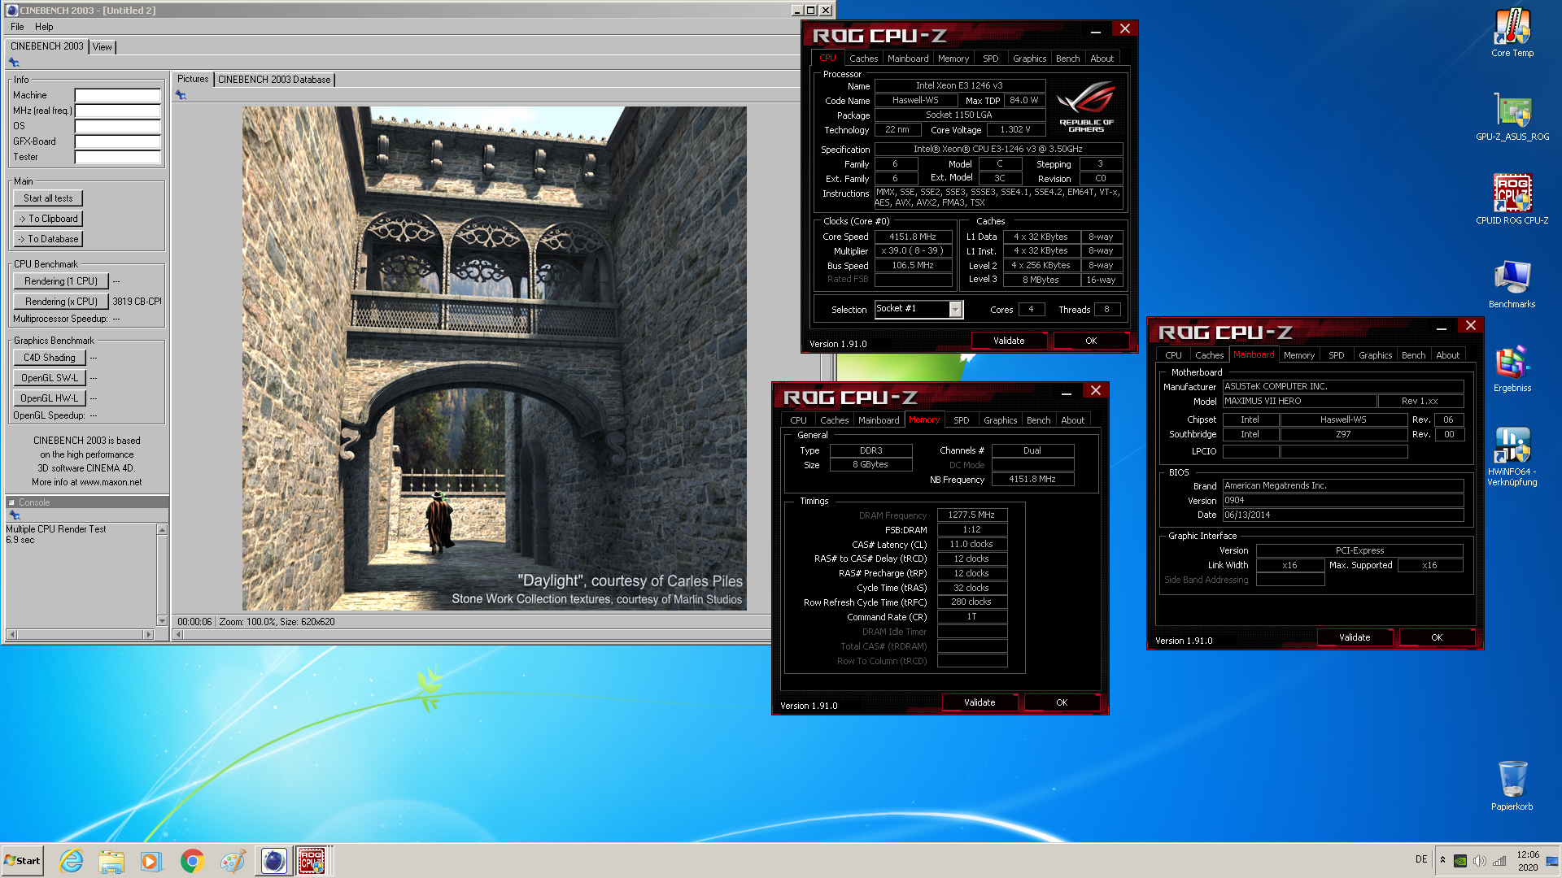Open GPU-Z_ASUS_ROG desktop icon
The image size is (1562, 878).
[x=1512, y=116]
